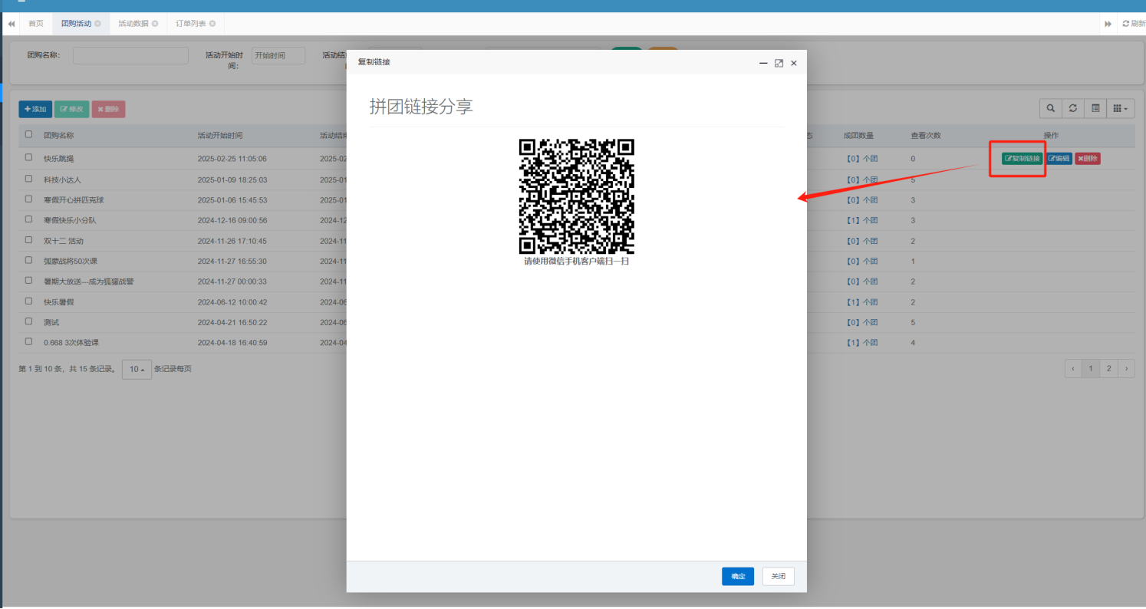Switch to the 活动数据 tab
The width and height of the screenshot is (1146, 609).
(x=133, y=24)
